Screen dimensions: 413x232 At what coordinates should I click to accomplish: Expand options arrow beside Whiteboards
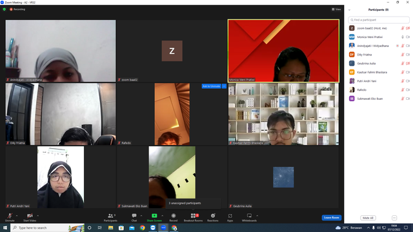(x=257, y=216)
